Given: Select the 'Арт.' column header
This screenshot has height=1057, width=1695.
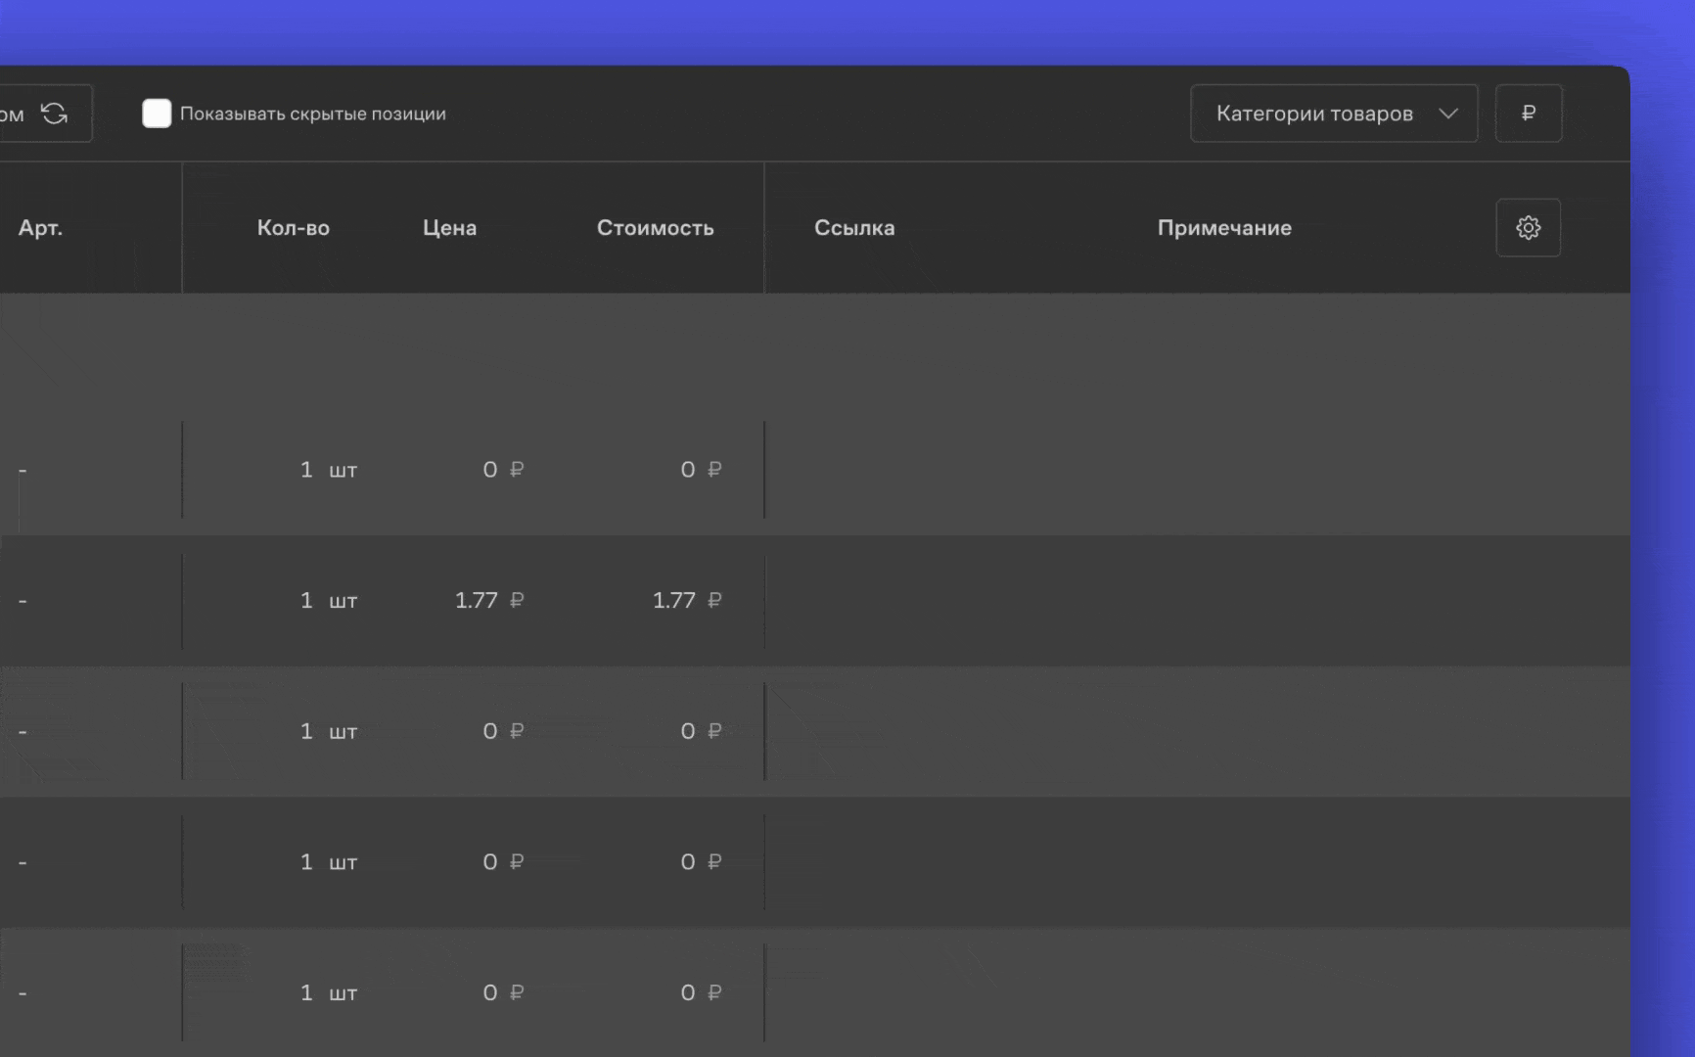Looking at the screenshot, I should 40,228.
